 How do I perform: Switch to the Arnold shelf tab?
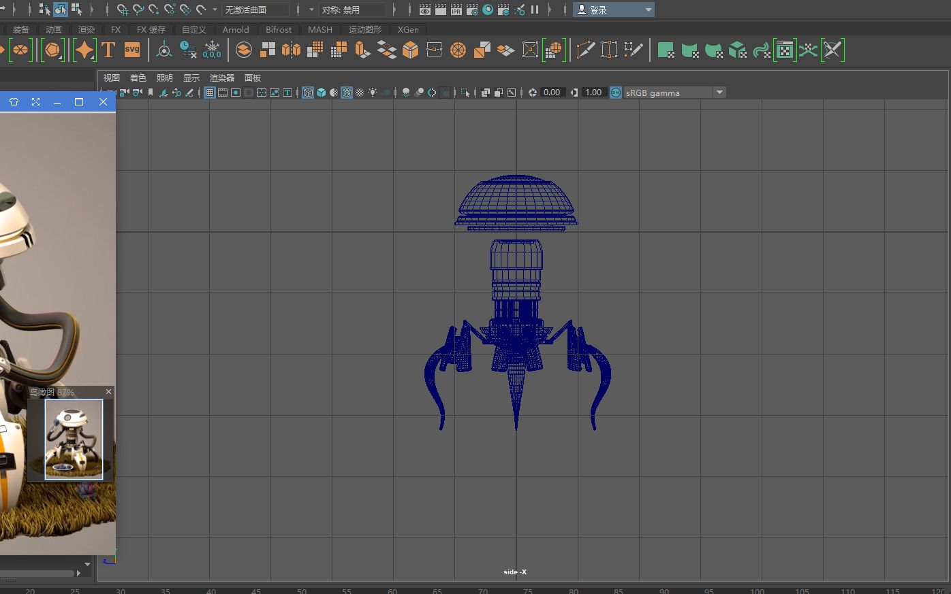[236, 29]
